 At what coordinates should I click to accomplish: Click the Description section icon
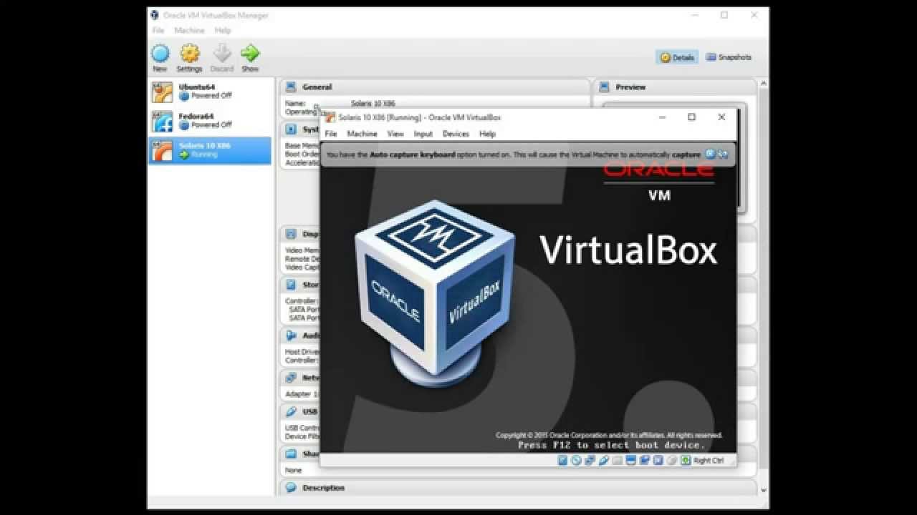(291, 488)
